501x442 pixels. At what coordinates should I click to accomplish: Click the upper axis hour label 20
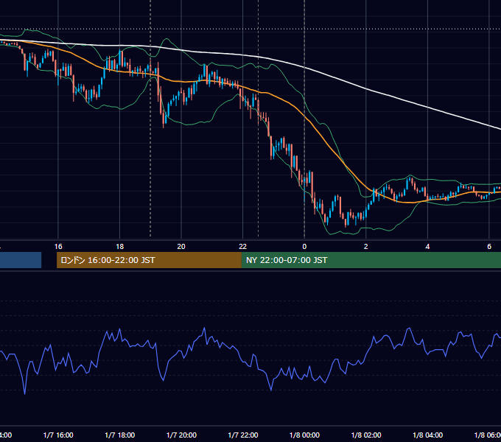pyautogui.click(x=181, y=247)
